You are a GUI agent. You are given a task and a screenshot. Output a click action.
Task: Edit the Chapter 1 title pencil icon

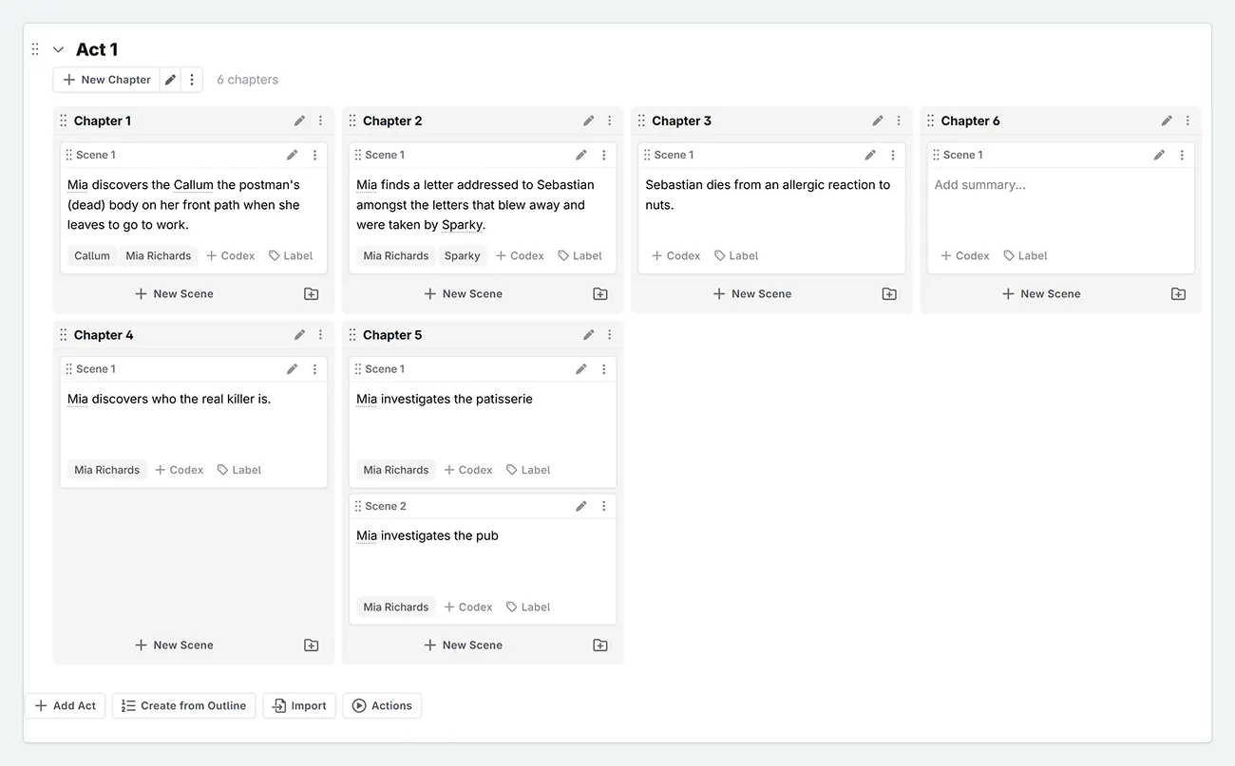[299, 121]
